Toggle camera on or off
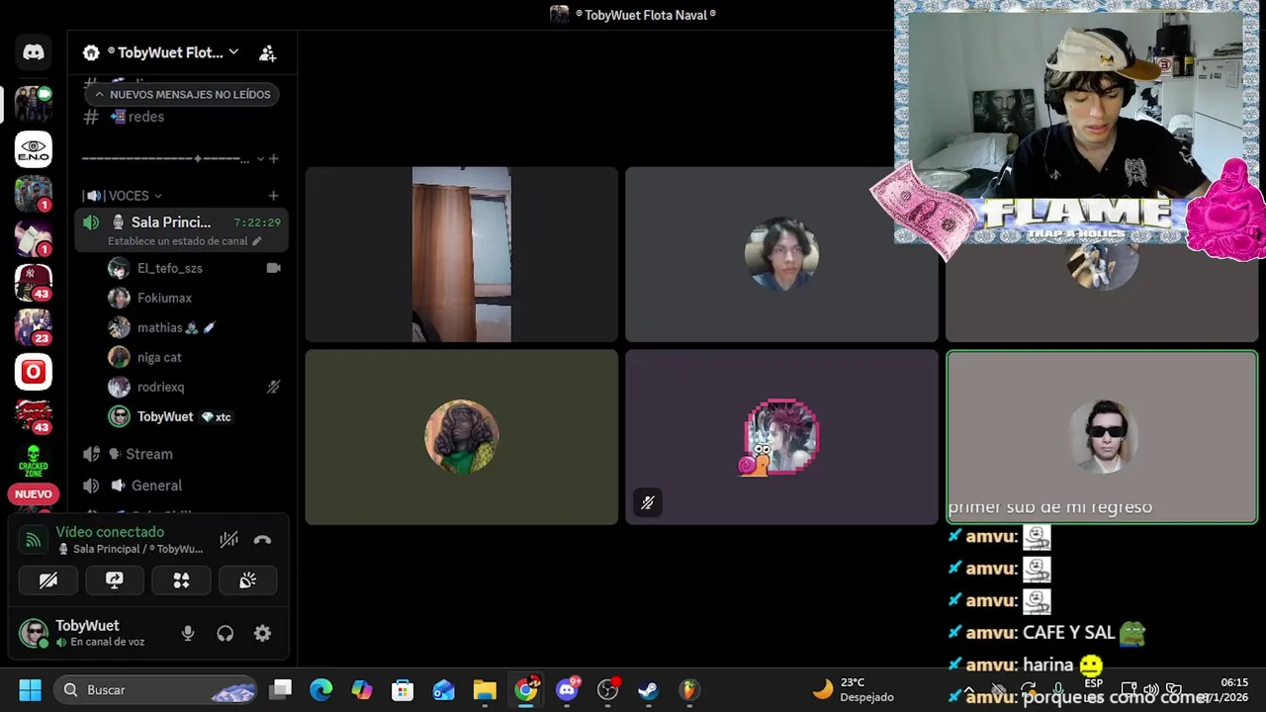 tap(48, 580)
